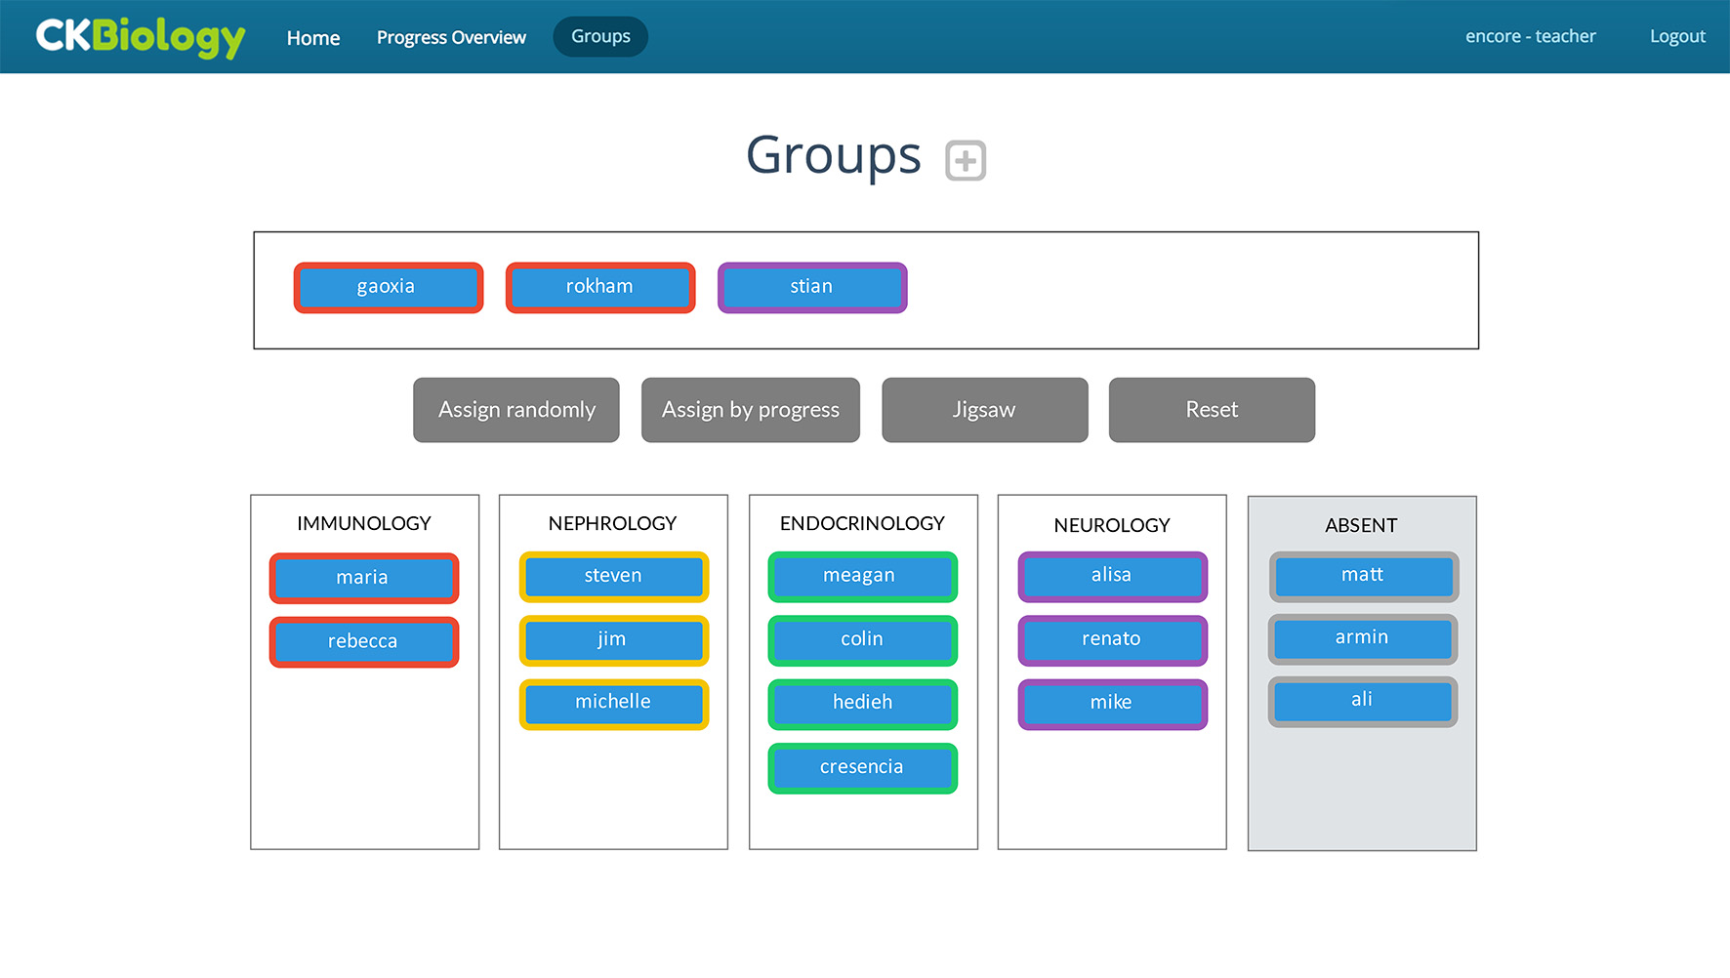Click the CKBiology logo

click(140, 37)
